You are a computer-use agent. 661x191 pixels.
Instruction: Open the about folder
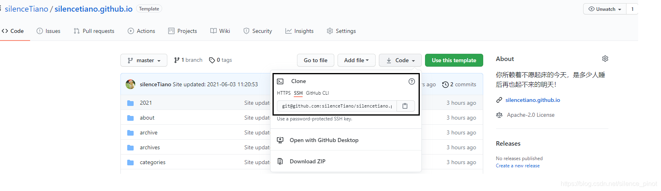click(147, 118)
